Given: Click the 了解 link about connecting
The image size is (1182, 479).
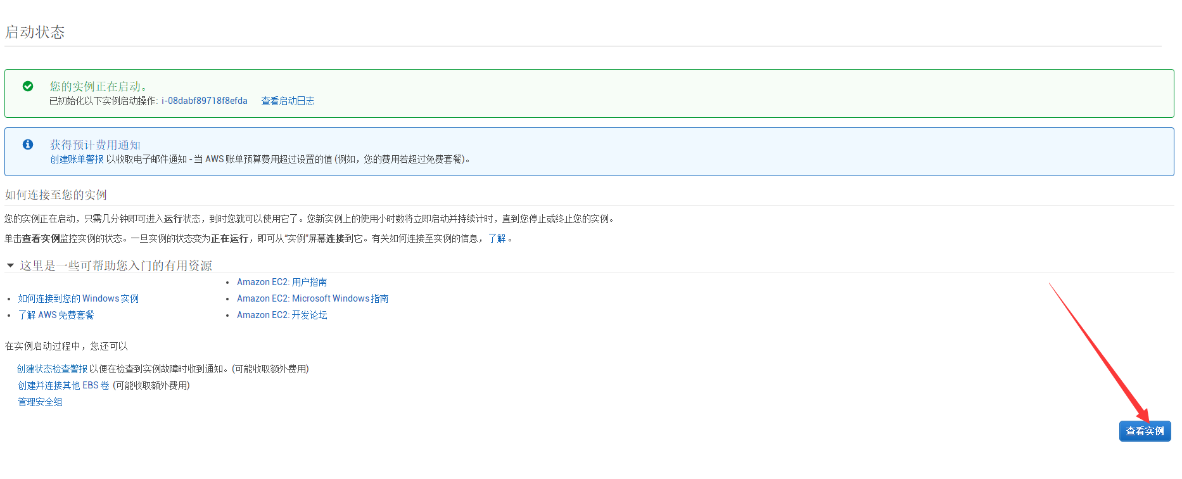Looking at the screenshot, I should [497, 238].
